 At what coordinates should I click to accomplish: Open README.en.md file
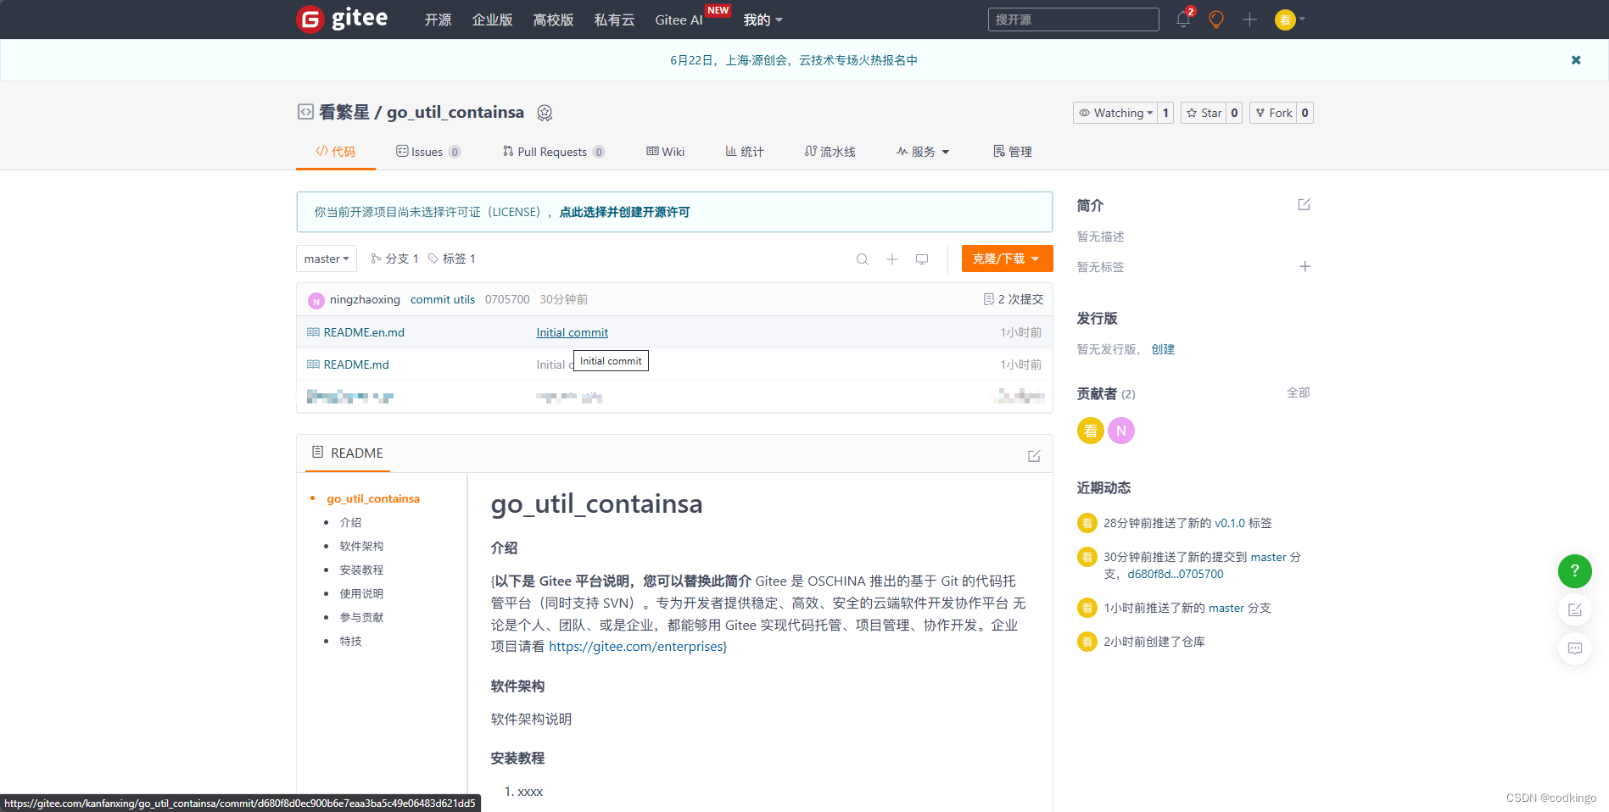(364, 332)
